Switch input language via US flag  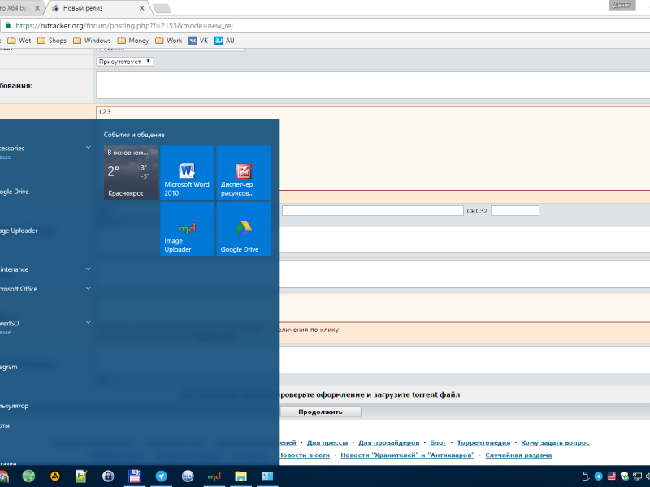612,476
